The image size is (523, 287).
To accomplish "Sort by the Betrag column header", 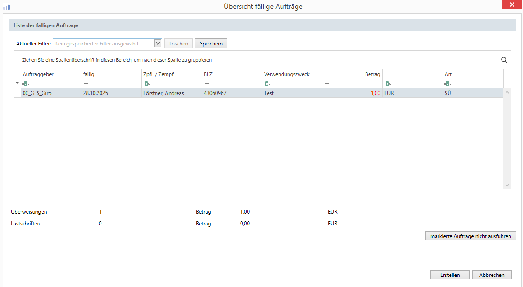I will (x=352, y=74).
